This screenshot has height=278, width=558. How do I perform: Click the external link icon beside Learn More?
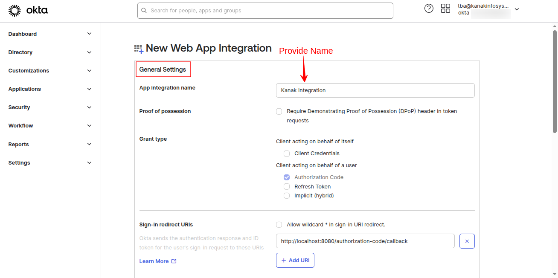coord(174,261)
